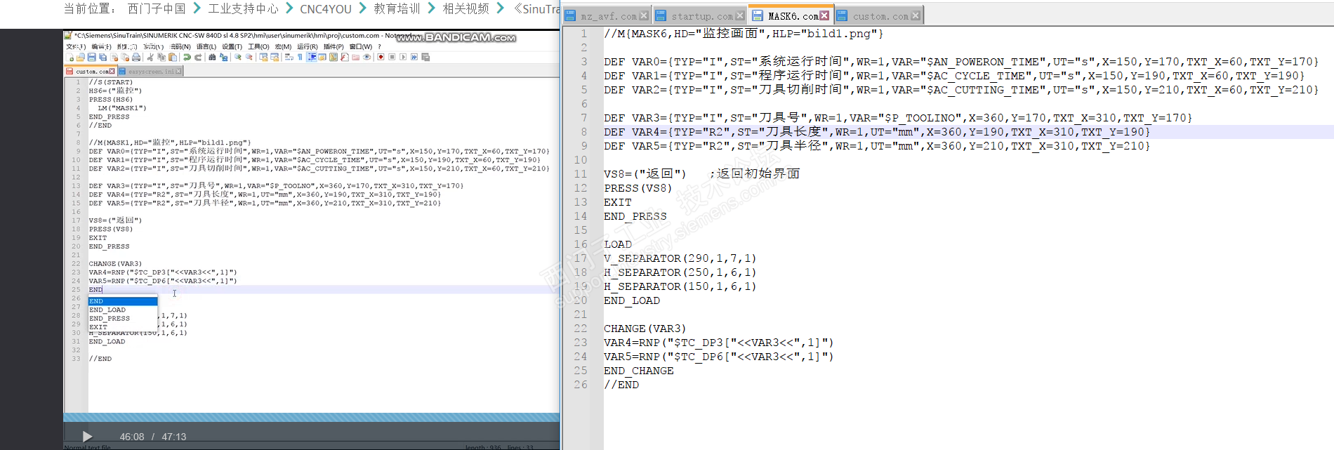1334x450 pixels.
Task: Click the Zoom Out magnifier icon
Action: pos(249,58)
